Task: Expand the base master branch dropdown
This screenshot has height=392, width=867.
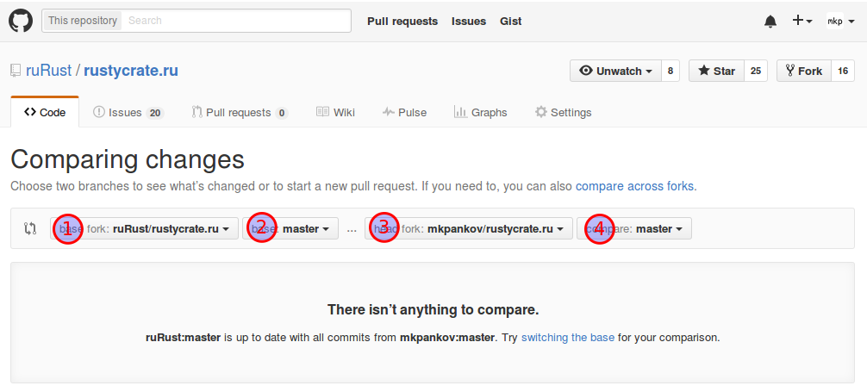Action: click(x=290, y=228)
